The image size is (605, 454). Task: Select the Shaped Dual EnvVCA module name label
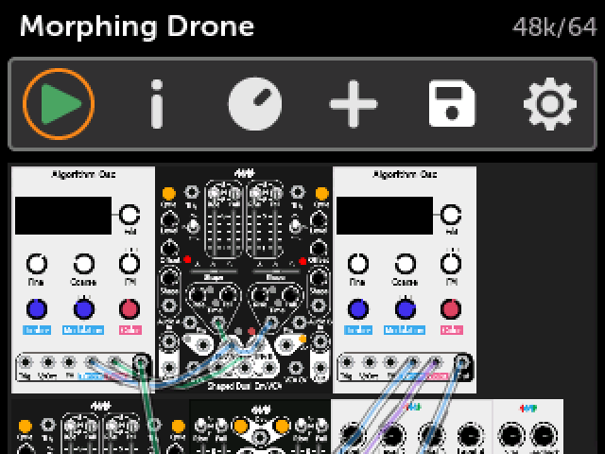[244, 386]
